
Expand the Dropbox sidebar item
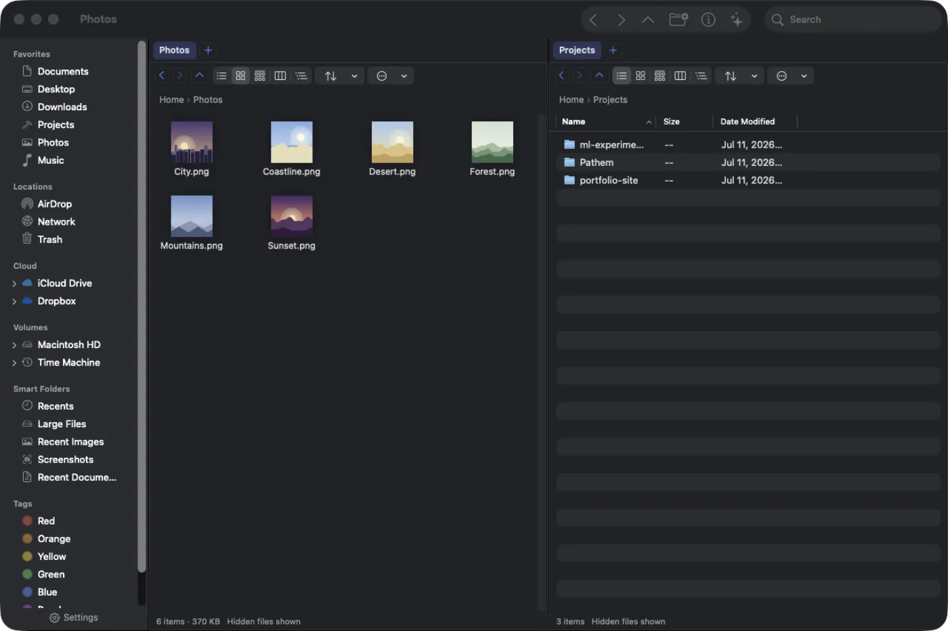14,301
